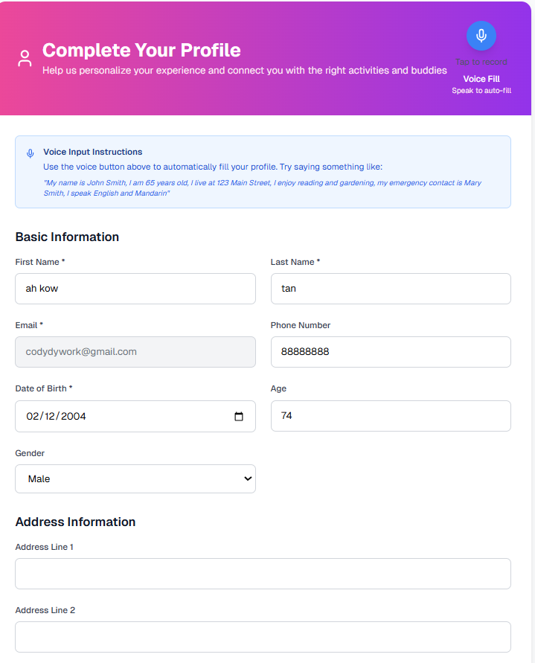The height and width of the screenshot is (663, 535).
Task: Click the Voice Fill label
Action: pyautogui.click(x=481, y=79)
